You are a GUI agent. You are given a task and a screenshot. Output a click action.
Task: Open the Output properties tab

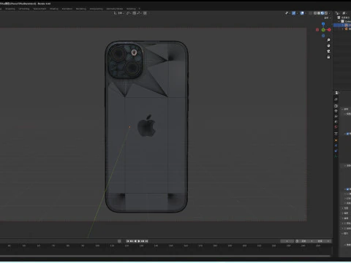tap(336, 111)
